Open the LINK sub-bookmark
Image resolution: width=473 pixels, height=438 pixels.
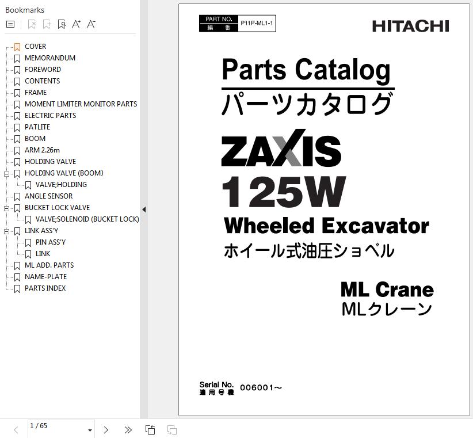[x=43, y=254]
